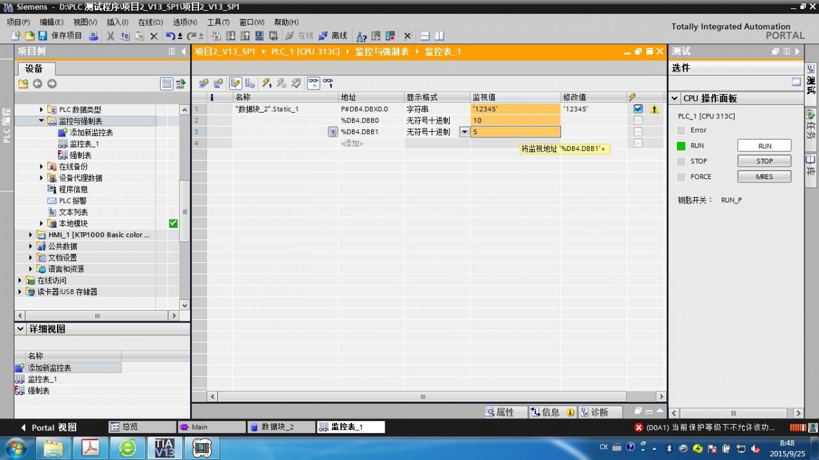Expand the 公共数据 node
The width and height of the screenshot is (819, 460).
click(x=31, y=246)
